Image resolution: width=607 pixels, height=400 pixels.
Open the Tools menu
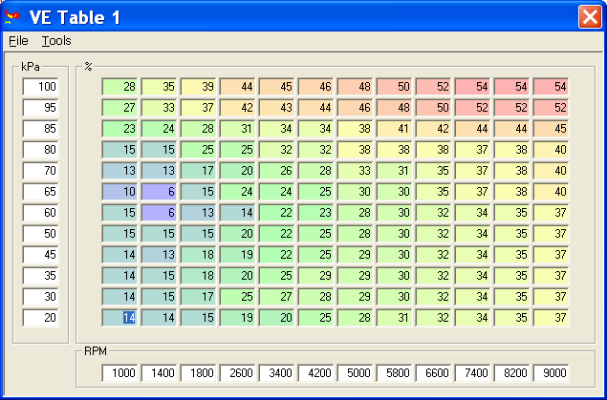coord(56,41)
